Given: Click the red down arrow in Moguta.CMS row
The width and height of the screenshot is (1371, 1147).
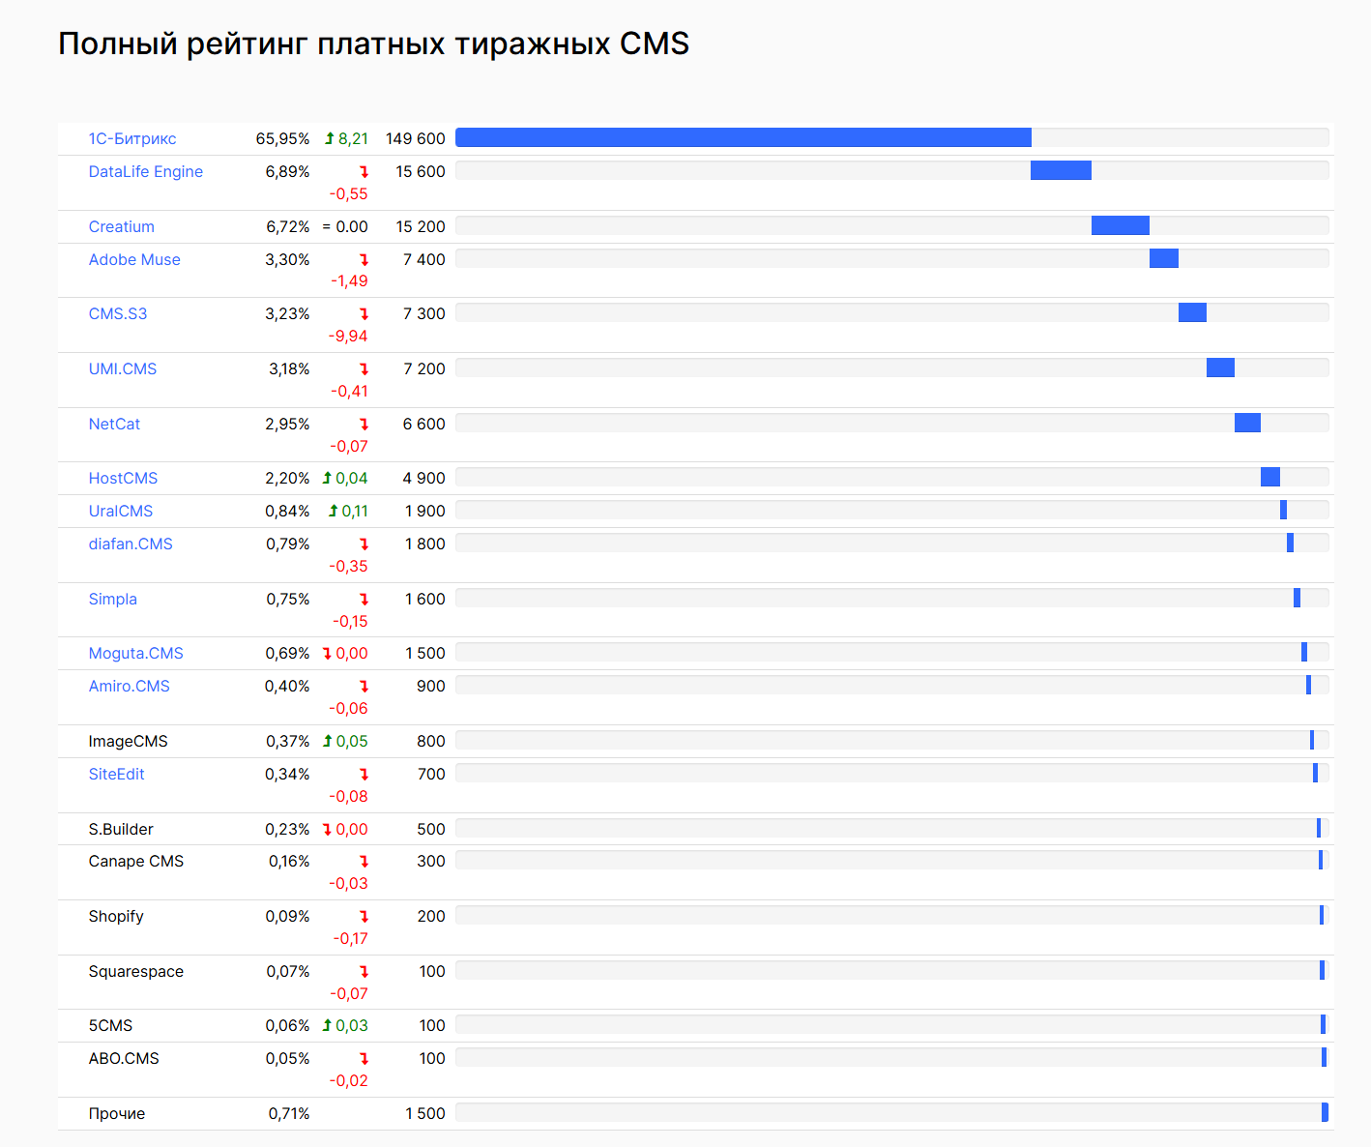Looking at the screenshot, I should [327, 654].
